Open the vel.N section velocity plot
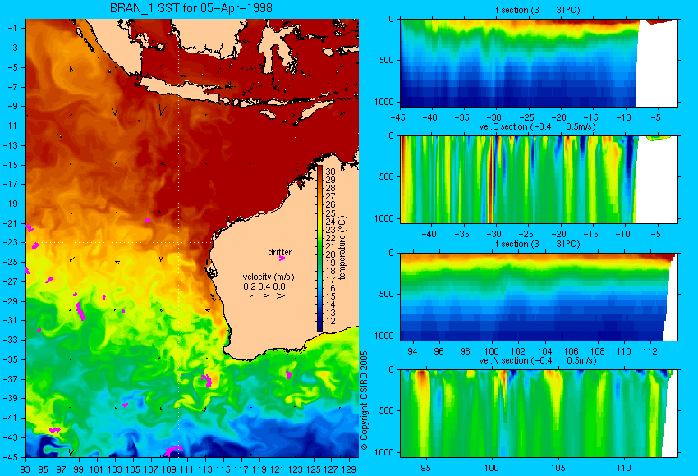698x476 pixels. tap(539, 414)
